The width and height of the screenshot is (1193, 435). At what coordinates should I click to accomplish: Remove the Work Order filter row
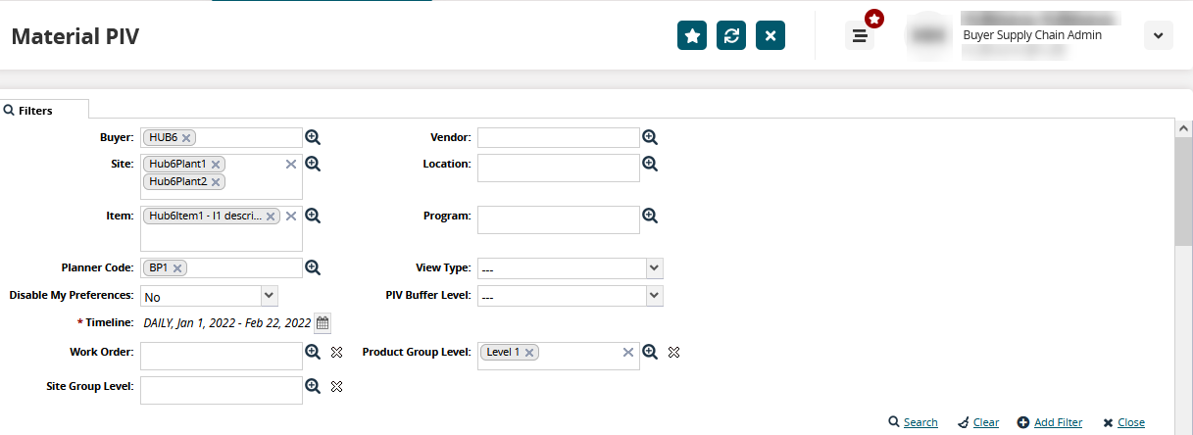tap(336, 353)
